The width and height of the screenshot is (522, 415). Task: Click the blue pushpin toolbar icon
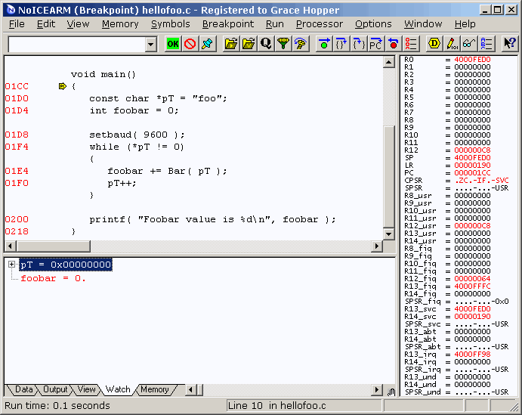coord(208,44)
